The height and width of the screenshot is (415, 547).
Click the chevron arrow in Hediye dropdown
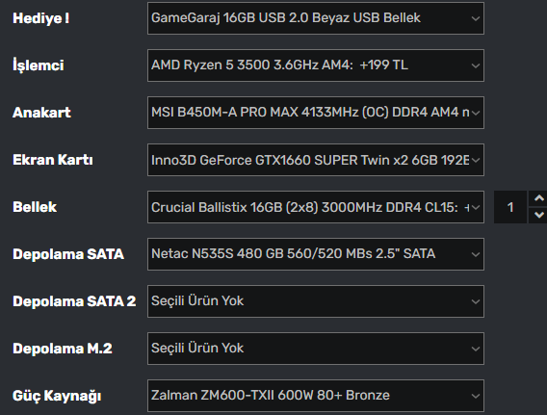click(x=475, y=18)
